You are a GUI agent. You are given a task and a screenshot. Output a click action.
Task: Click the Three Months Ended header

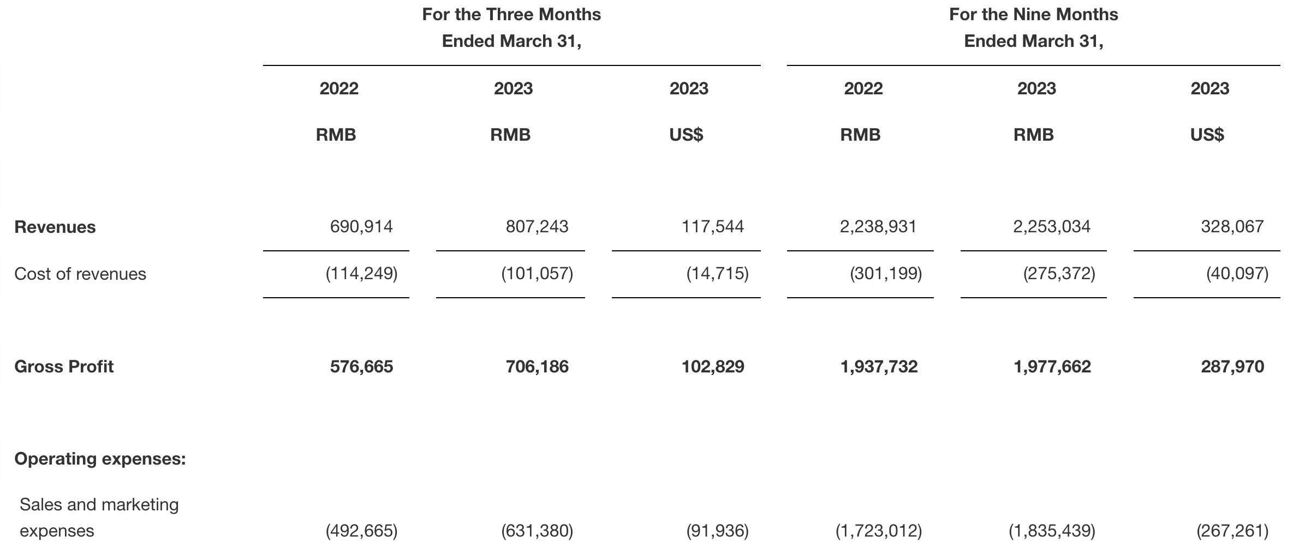[x=511, y=28]
